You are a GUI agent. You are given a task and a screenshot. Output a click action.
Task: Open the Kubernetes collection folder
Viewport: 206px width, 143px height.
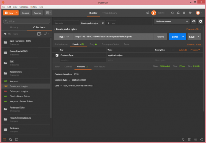26,73
